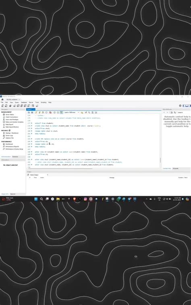This screenshot has width=191, height=305.
Task: Open Server Status in the Management section
Action: point(10,115)
